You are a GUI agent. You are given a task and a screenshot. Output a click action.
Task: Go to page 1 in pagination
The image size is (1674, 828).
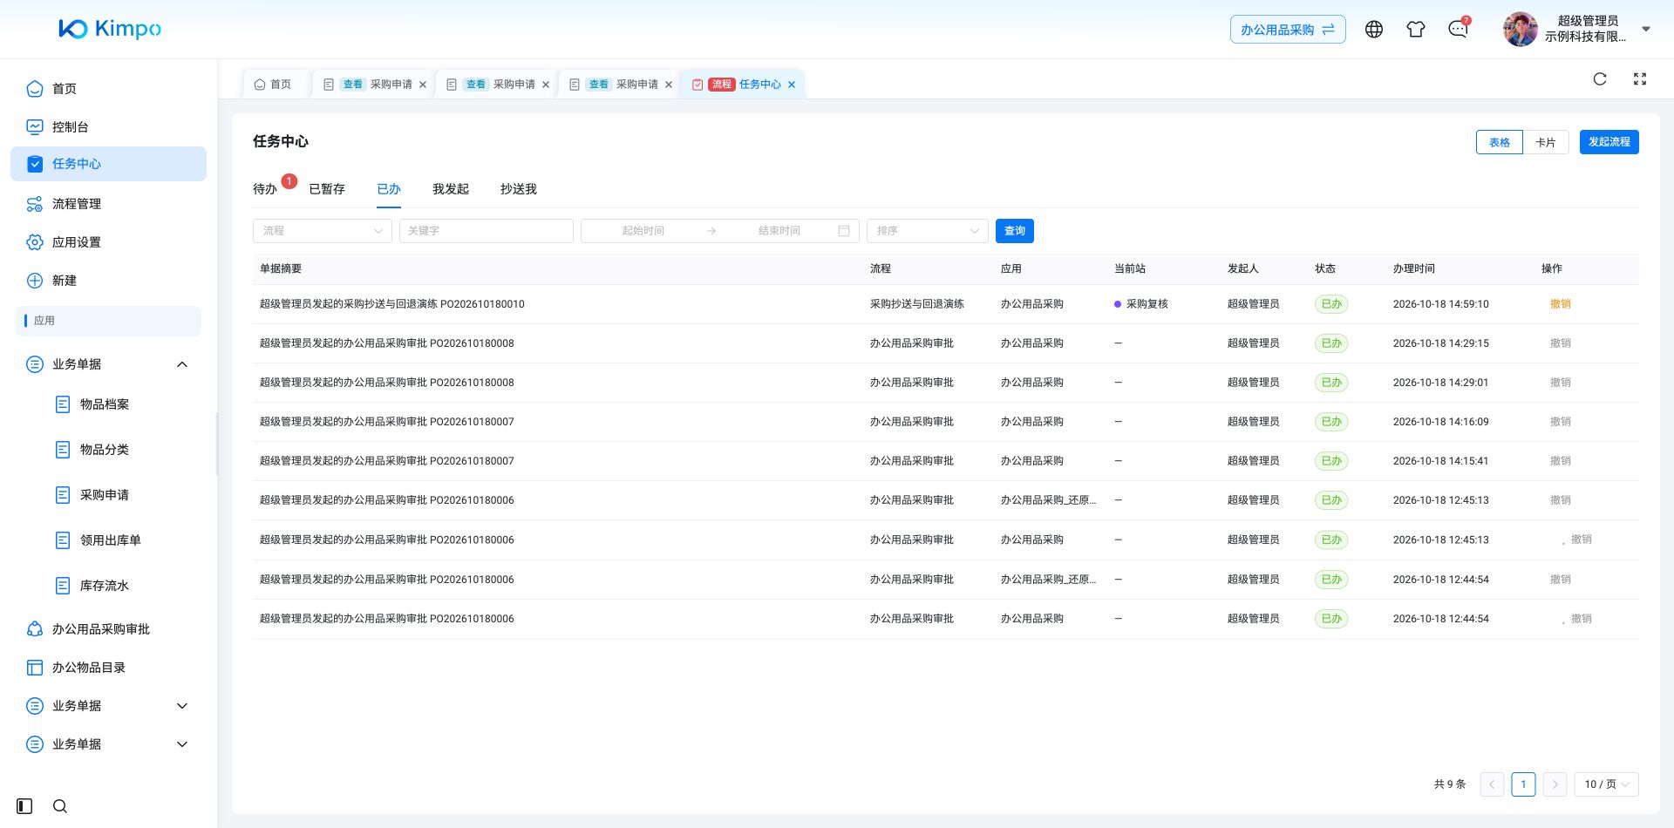(1523, 784)
